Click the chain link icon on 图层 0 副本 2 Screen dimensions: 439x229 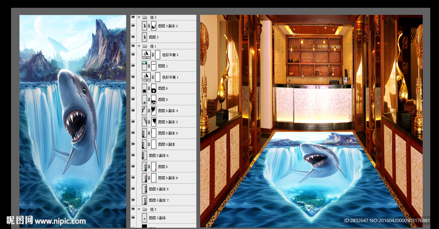pos(149,122)
